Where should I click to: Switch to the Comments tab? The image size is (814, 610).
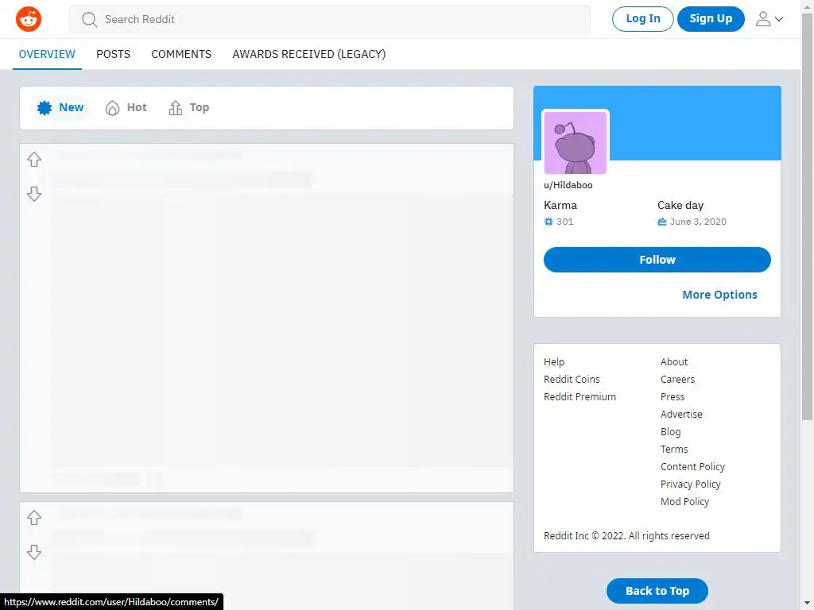point(181,54)
